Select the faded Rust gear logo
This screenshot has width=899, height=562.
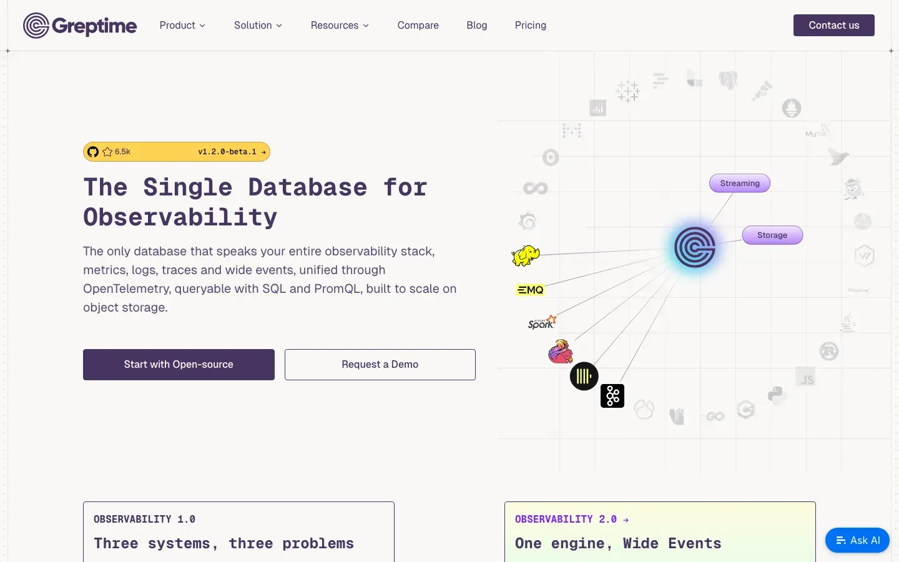coord(829,352)
